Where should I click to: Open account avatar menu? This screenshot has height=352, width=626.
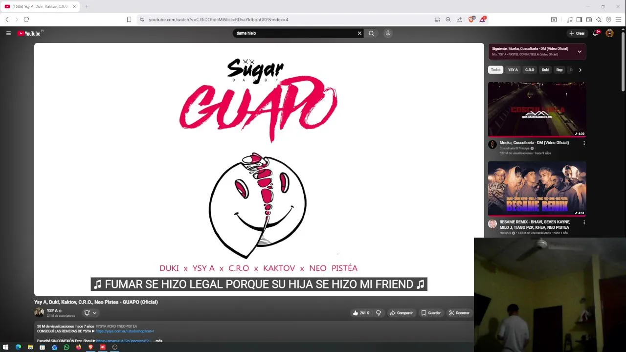pyautogui.click(x=609, y=33)
